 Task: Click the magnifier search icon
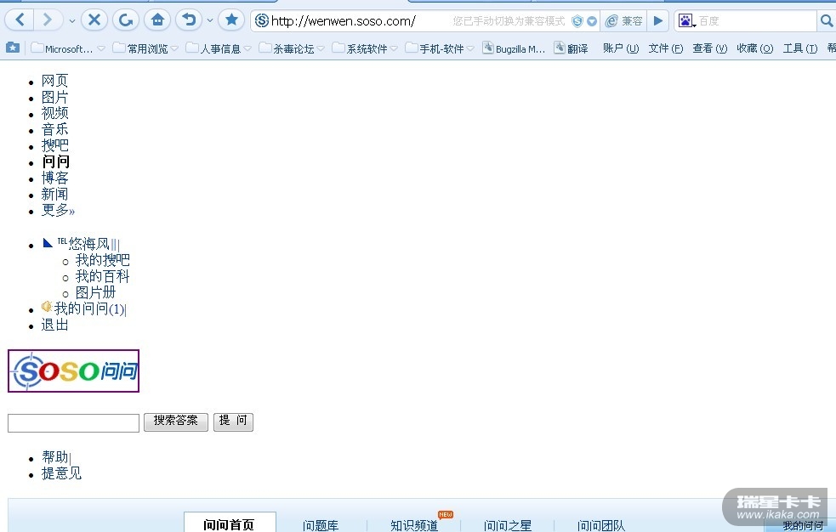pyautogui.click(x=826, y=20)
